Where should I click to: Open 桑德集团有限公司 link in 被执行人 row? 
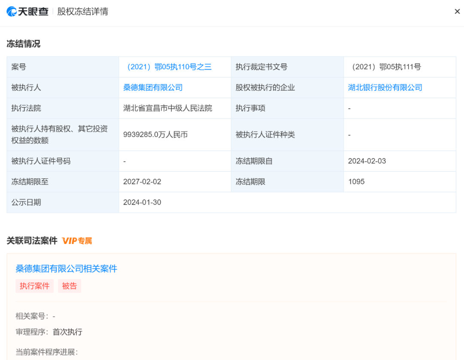click(x=153, y=88)
